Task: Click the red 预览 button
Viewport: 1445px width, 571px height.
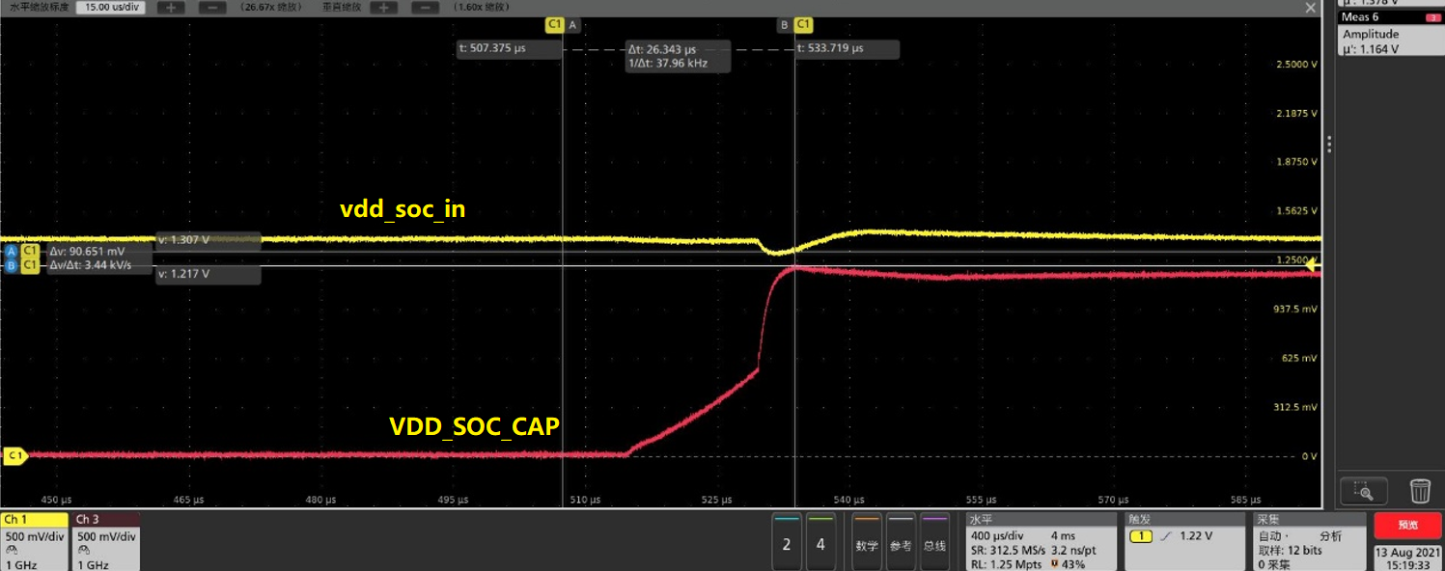Action: click(1408, 525)
